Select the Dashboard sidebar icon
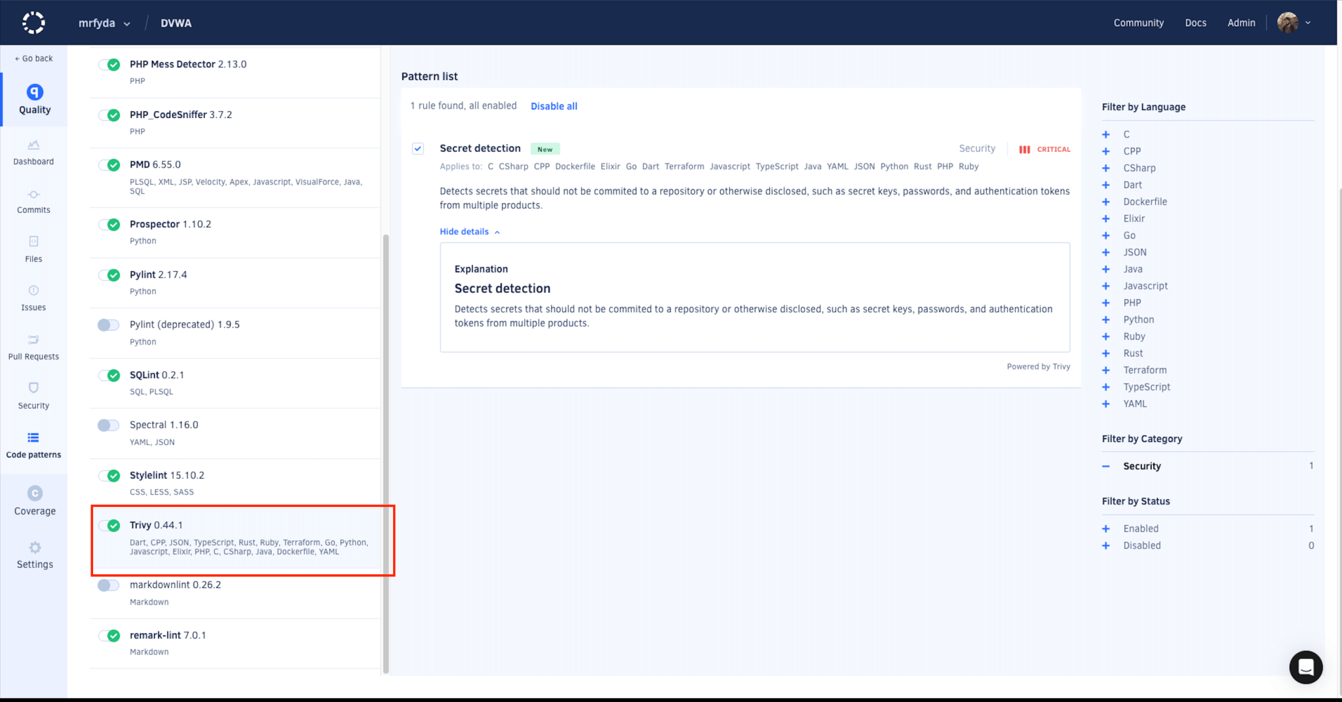This screenshot has height=702, width=1342. pos(33,145)
